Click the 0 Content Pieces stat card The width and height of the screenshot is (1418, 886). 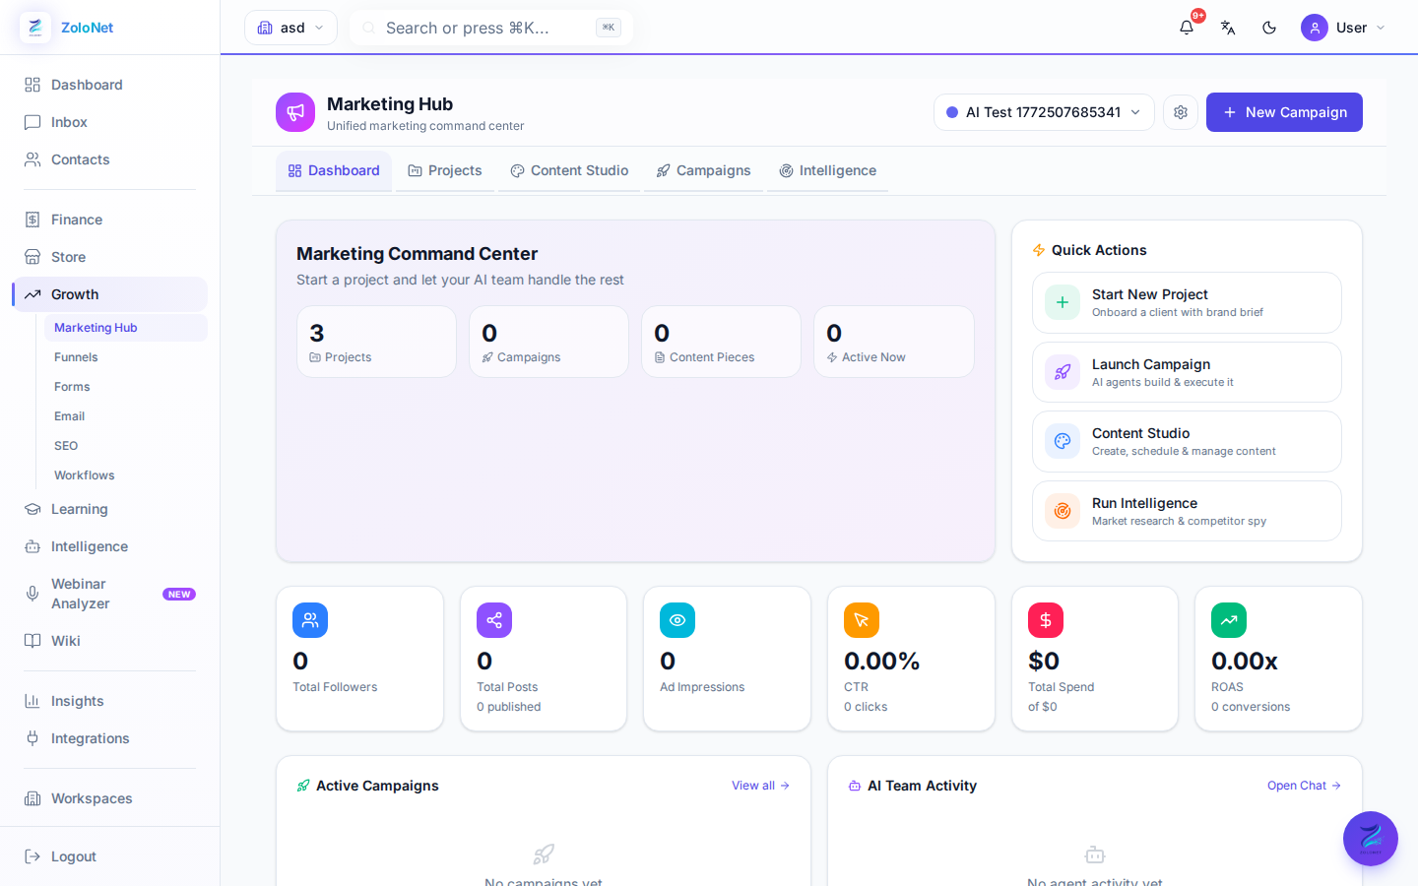tap(721, 342)
